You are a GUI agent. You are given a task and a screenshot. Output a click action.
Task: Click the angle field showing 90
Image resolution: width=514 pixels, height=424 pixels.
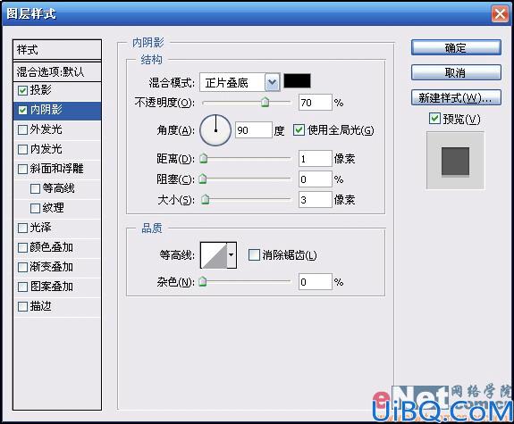[253, 130]
